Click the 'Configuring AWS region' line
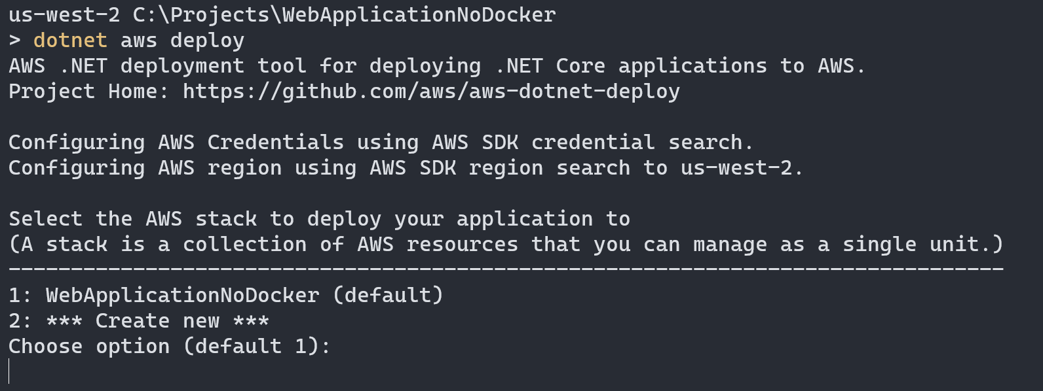This screenshot has width=1043, height=391. (x=406, y=168)
